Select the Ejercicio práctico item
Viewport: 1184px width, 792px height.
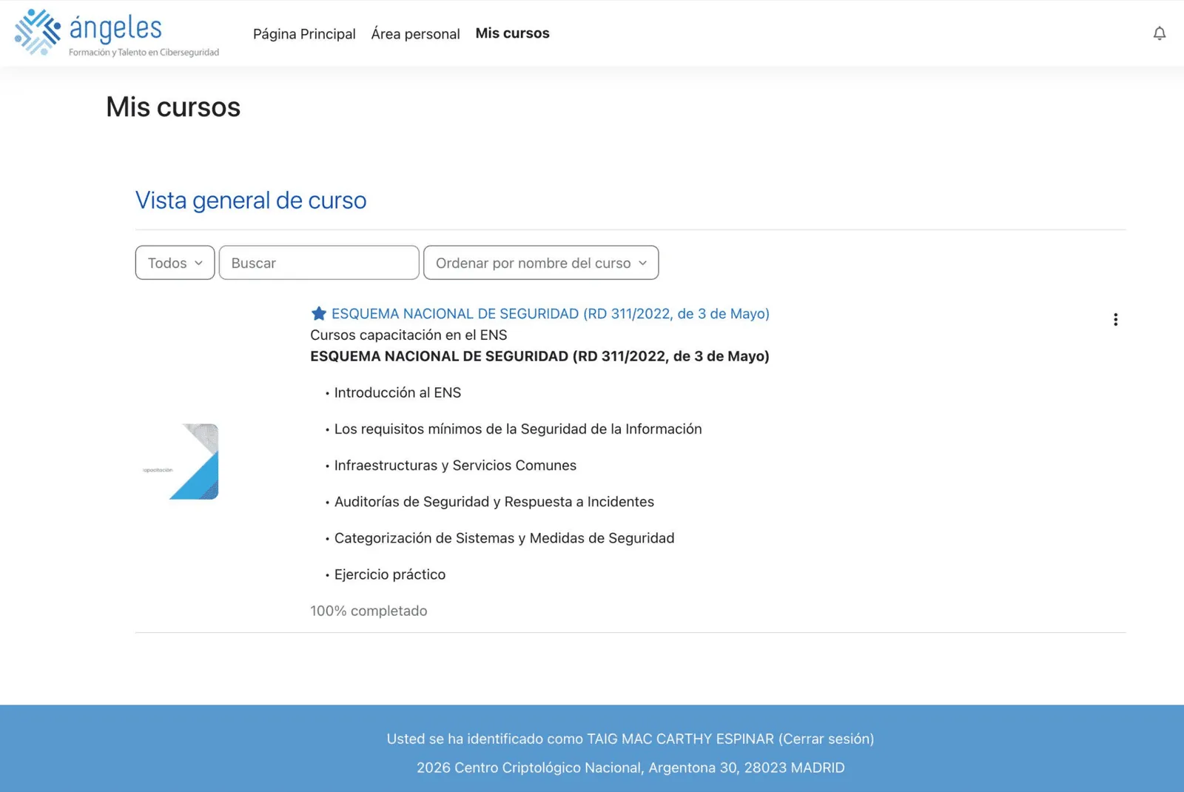pyautogui.click(x=388, y=574)
